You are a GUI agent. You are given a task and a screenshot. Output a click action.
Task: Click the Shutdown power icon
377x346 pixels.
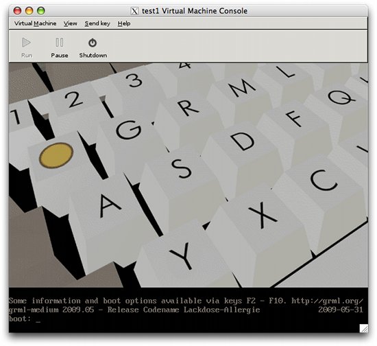coord(93,43)
